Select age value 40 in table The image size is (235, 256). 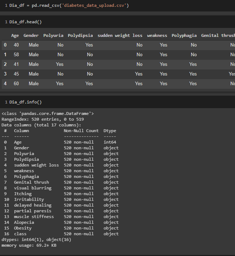pos(16,45)
